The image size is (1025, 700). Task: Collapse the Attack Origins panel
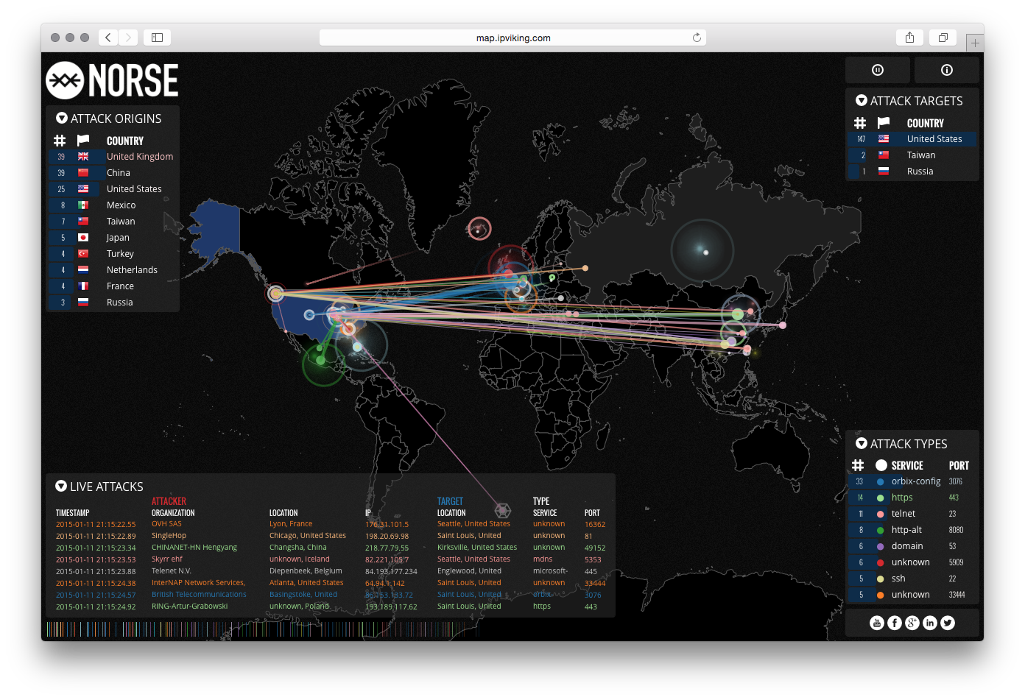click(x=60, y=118)
